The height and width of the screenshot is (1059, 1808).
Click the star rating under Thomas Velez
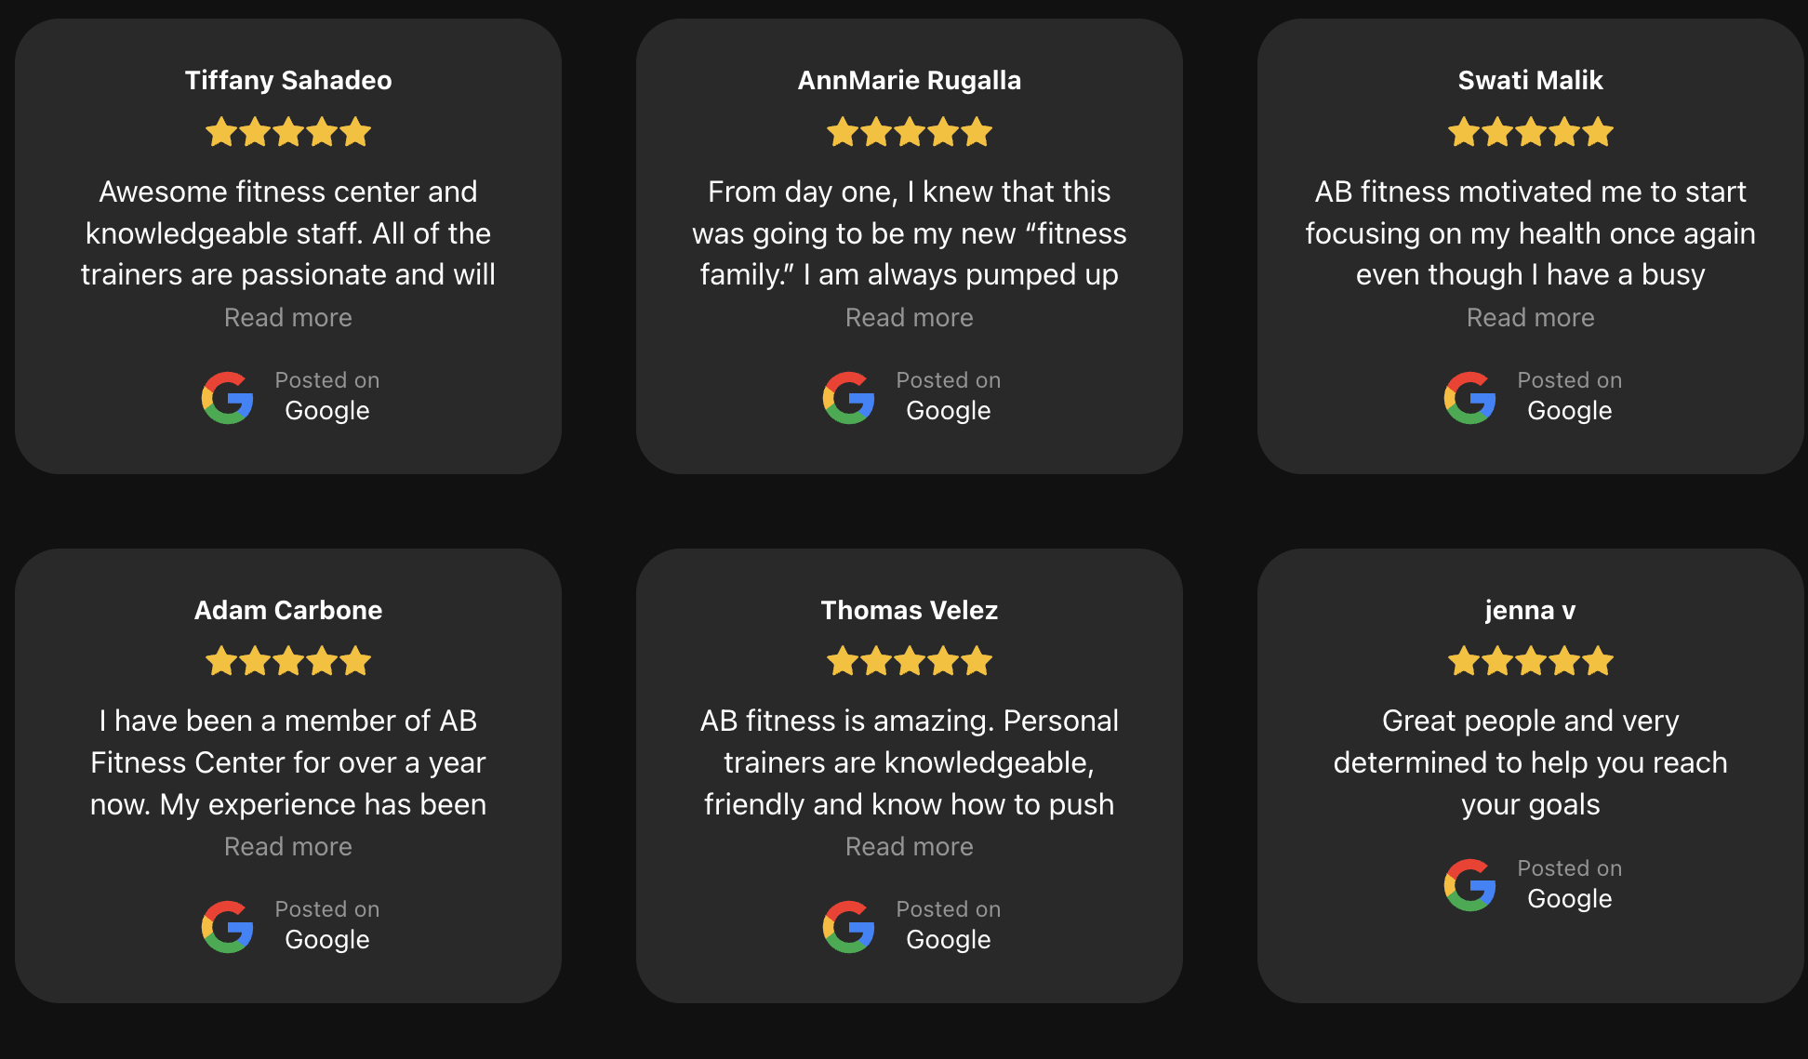tap(910, 661)
